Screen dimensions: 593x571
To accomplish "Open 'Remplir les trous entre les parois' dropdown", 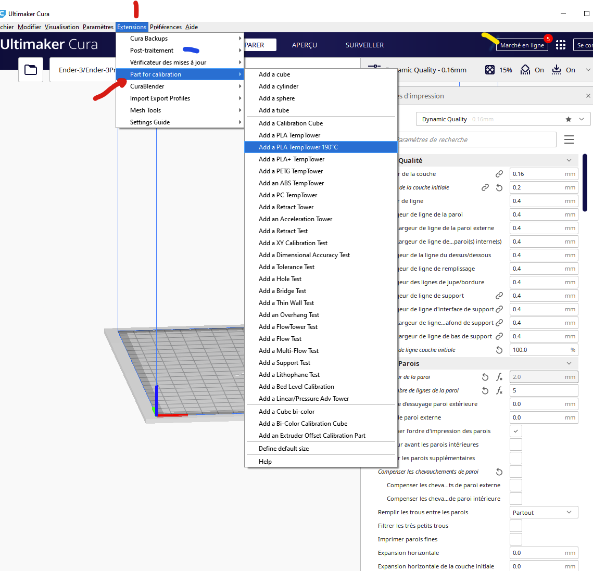I will [x=544, y=512].
